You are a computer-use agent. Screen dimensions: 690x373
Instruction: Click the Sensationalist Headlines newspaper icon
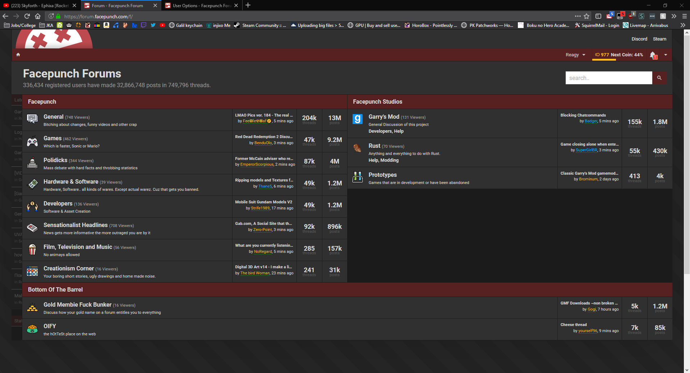pyautogui.click(x=32, y=227)
